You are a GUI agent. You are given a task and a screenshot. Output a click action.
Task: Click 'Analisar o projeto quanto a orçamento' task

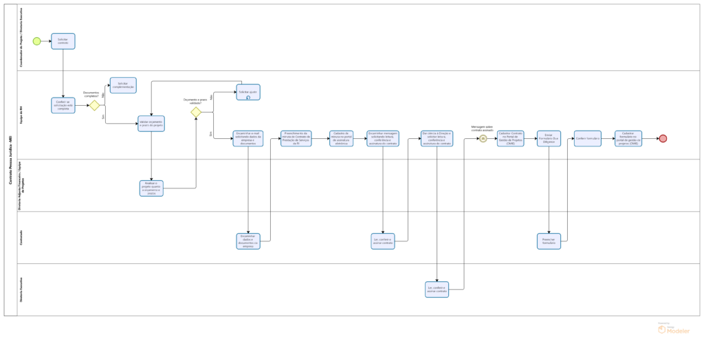pos(151,188)
